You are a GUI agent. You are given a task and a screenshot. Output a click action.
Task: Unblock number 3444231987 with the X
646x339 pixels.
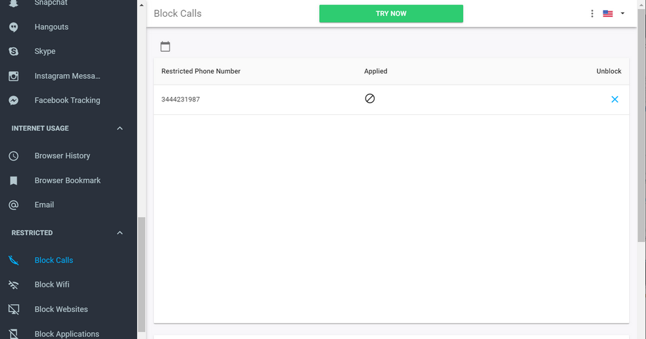[x=615, y=99]
